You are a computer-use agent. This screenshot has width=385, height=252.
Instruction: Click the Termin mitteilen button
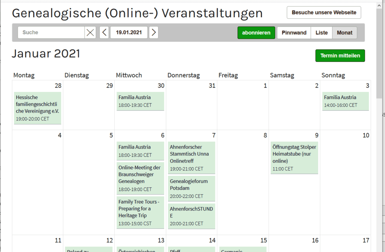point(340,55)
